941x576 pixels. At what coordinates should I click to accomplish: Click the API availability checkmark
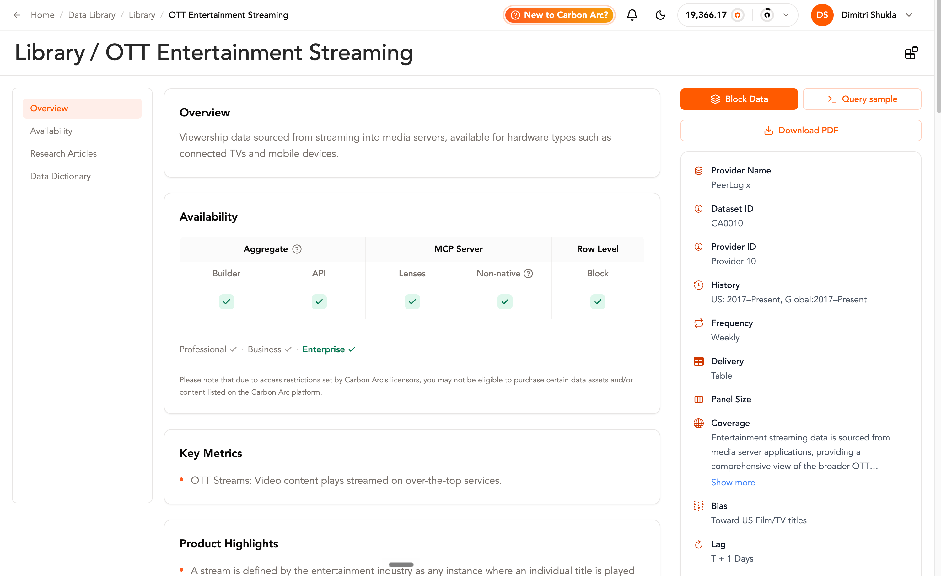(319, 301)
